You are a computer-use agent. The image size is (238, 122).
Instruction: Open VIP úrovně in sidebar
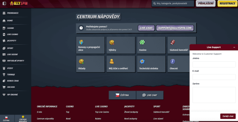pyautogui.click(x=12, y=95)
